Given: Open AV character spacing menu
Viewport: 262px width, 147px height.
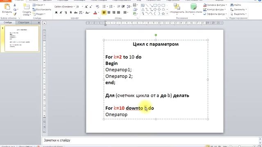Looking at the screenshot, I should (x=81, y=13).
